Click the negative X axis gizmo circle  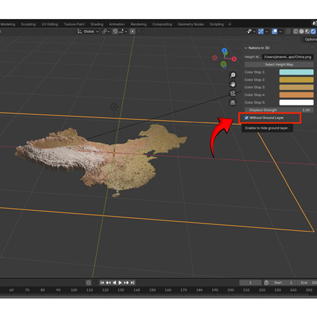pos(215,58)
